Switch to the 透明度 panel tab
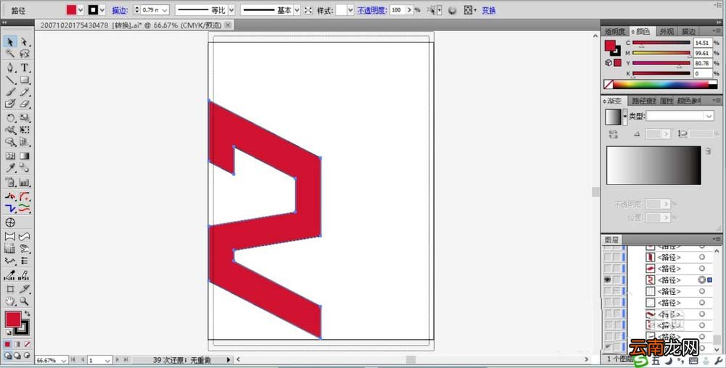 615,31
